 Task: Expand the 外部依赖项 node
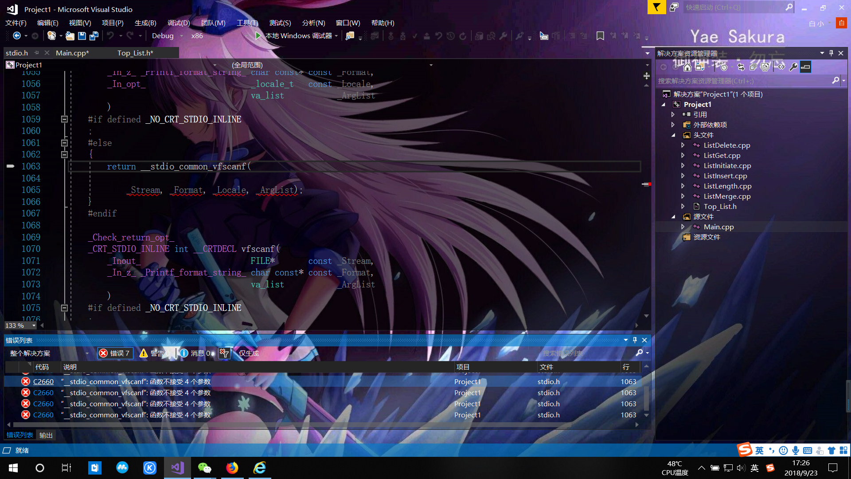673,125
